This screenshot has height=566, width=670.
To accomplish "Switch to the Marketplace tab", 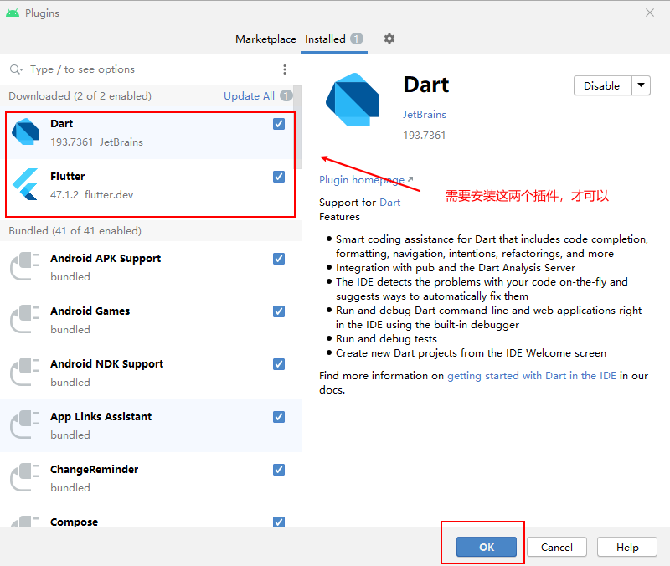I will pyautogui.click(x=265, y=39).
